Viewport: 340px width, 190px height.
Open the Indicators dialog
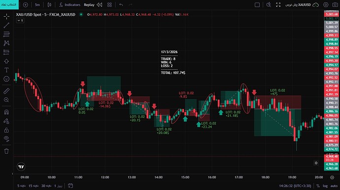click(x=69, y=5)
